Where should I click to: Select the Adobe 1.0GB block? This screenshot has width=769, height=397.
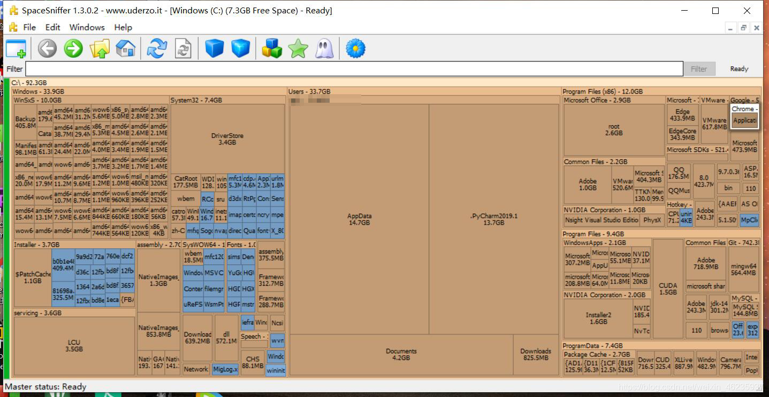click(x=588, y=185)
